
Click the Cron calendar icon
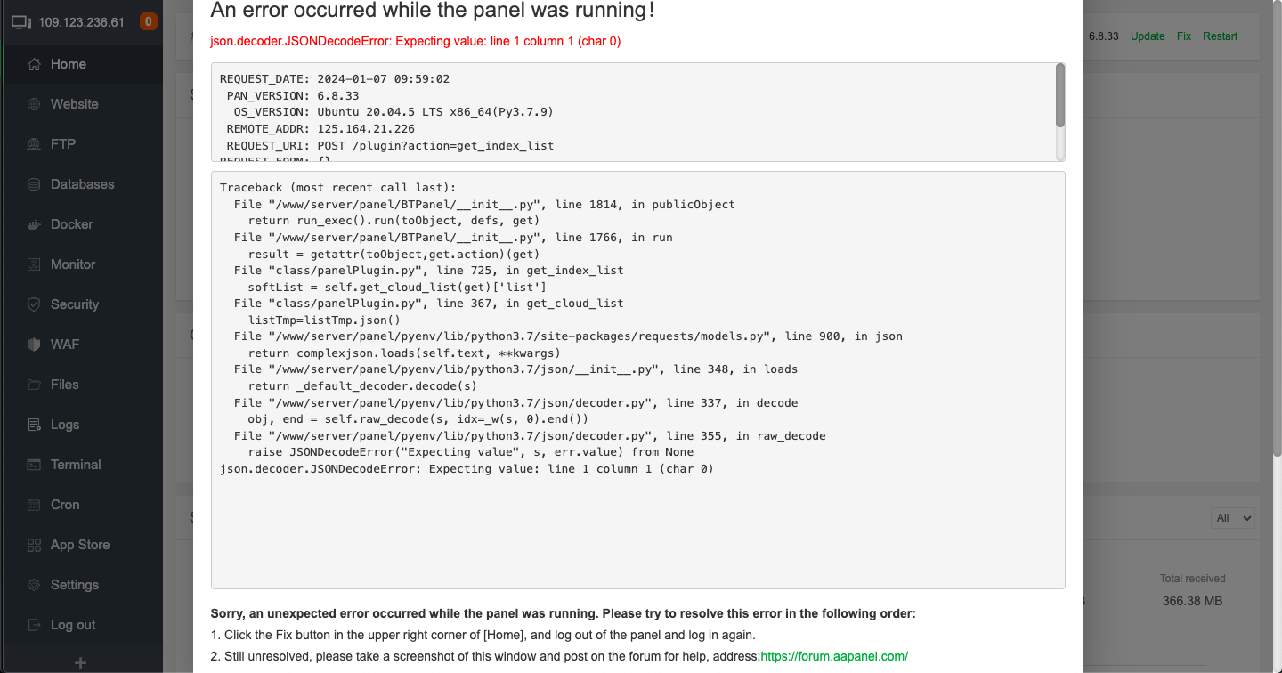[x=35, y=505]
